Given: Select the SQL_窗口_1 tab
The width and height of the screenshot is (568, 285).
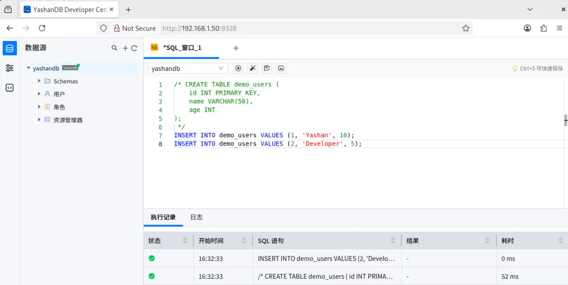Looking at the screenshot, I should [182, 48].
